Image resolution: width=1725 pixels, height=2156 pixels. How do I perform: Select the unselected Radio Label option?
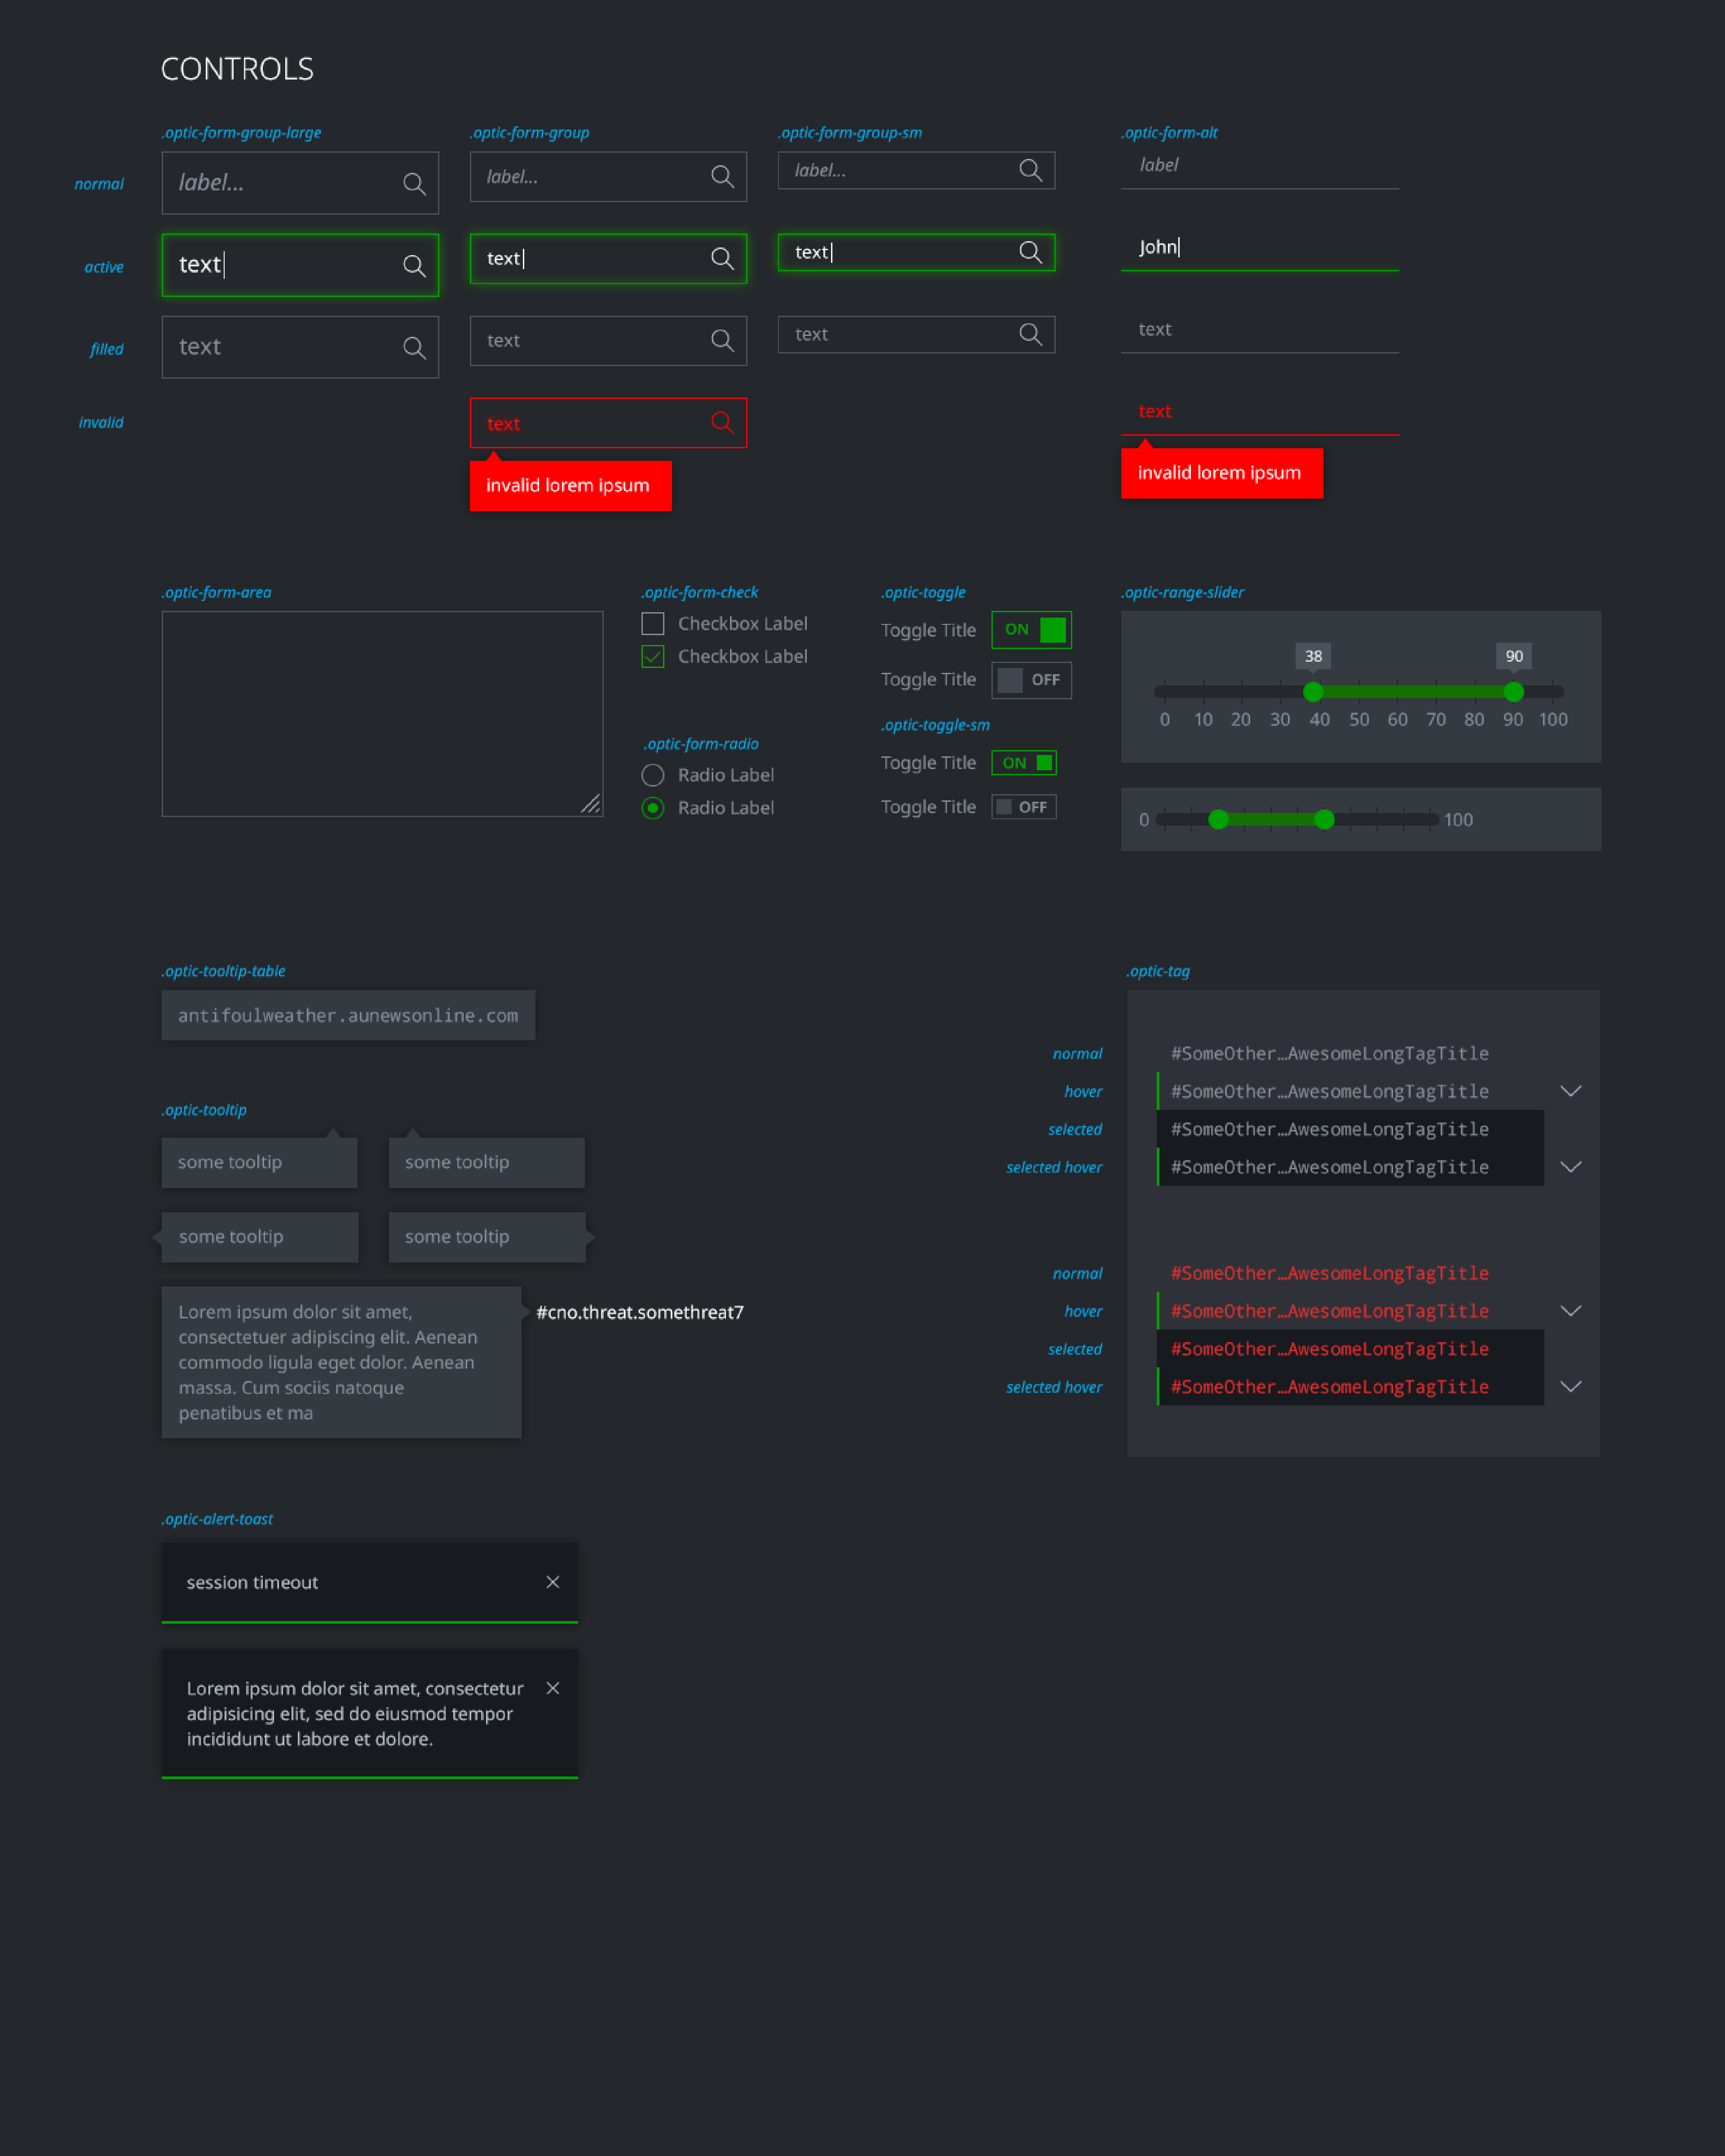point(653,775)
